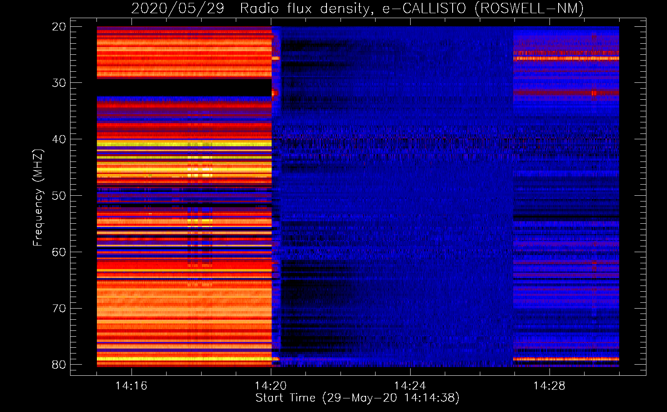Click the plot title "Radio flux density, e-CALLISTO (ROSWELL-NM)"
Image resolution: width=667 pixels, height=412 pixels.
412,8
